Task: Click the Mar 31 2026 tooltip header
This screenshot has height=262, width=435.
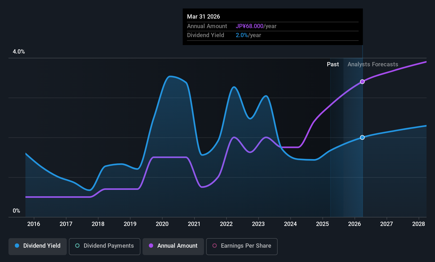Action: [x=203, y=17]
